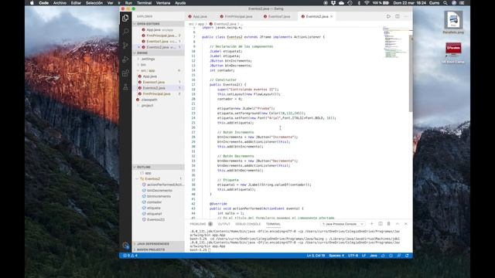Change encoding via UTF-8 in status bar

(x=353, y=256)
